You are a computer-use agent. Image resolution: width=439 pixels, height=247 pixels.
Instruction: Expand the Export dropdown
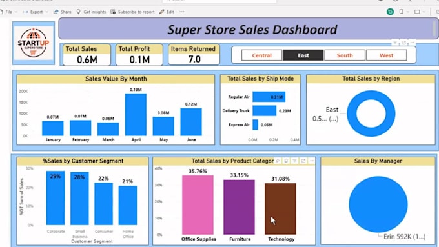pos(46,12)
